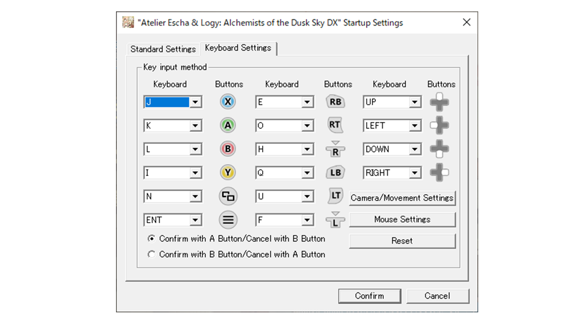The height and width of the screenshot is (326, 580).
Task: Click the green A button icon
Action: 228,126
